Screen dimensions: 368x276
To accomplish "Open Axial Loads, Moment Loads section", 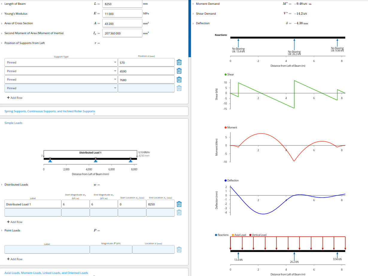I will point(46,273).
